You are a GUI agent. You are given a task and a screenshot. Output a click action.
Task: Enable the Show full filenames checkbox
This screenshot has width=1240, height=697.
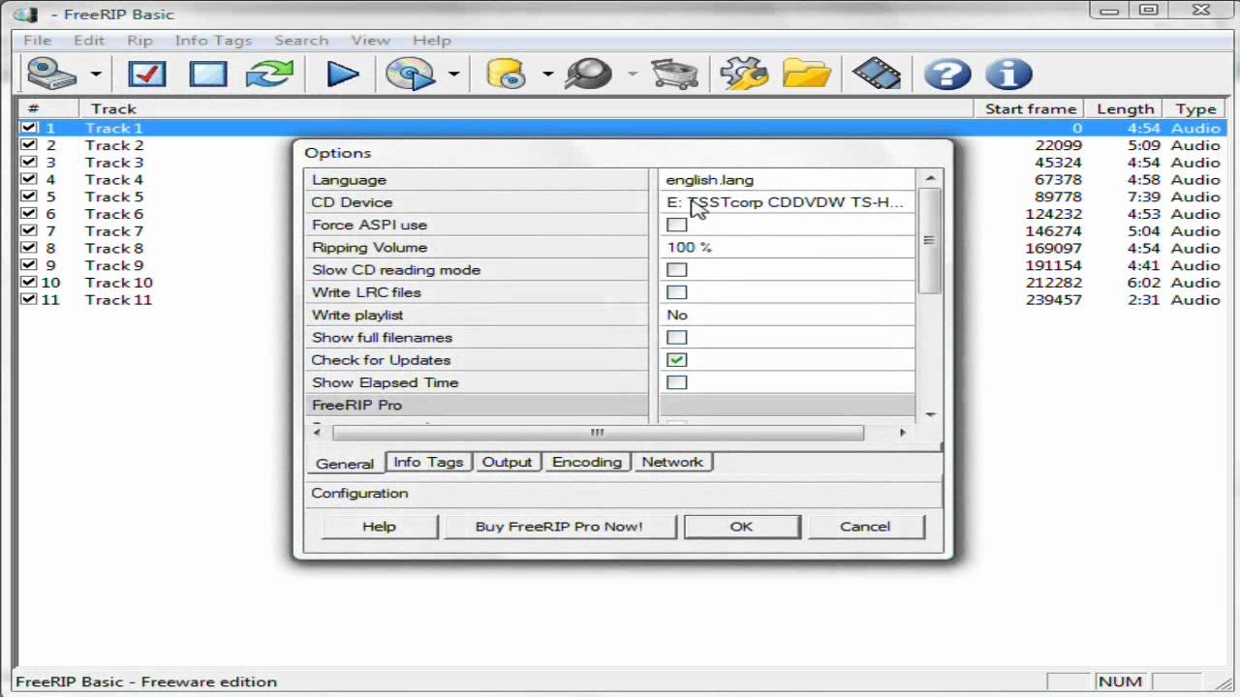pyautogui.click(x=677, y=337)
